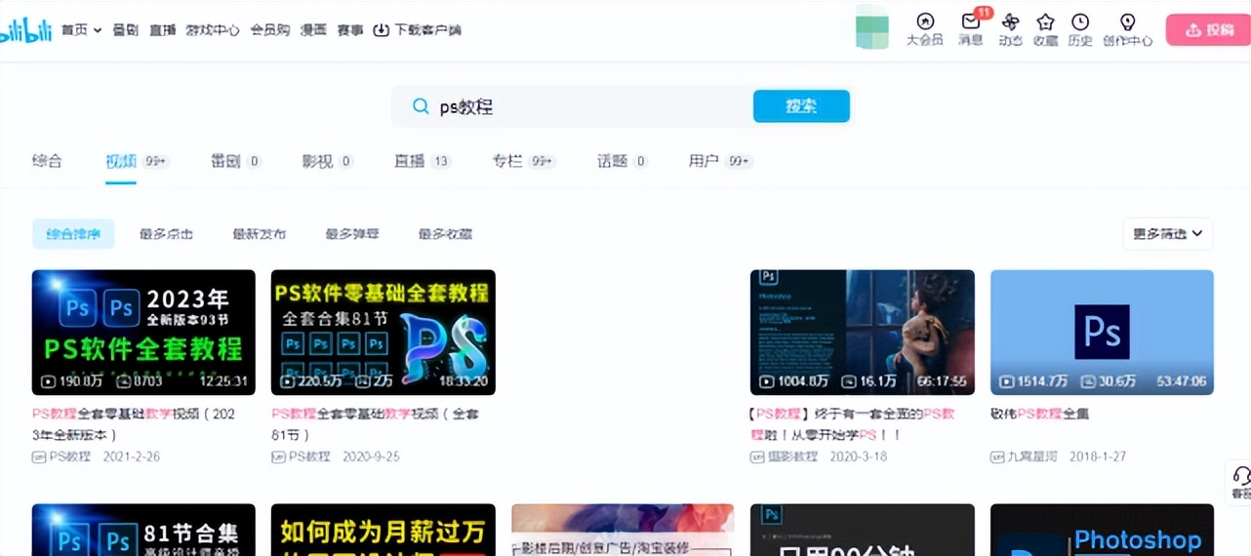This screenshot has height=556, width=1251.
Task: Open 游戏中心 in the top navigation
Action: tap(213, 30)
